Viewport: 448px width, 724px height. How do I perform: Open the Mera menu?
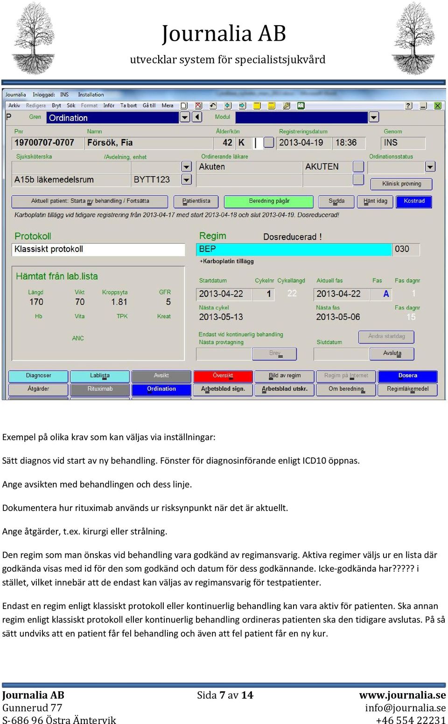168,106
